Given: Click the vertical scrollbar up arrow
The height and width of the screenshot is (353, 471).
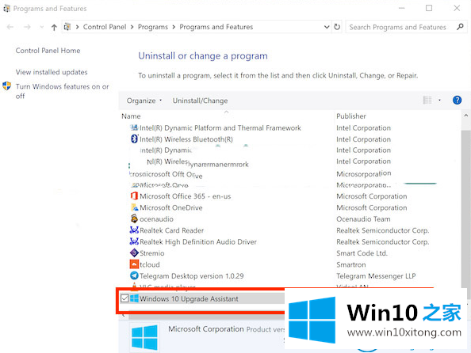Looking at the screenshot, I should [x=465, y=116].
